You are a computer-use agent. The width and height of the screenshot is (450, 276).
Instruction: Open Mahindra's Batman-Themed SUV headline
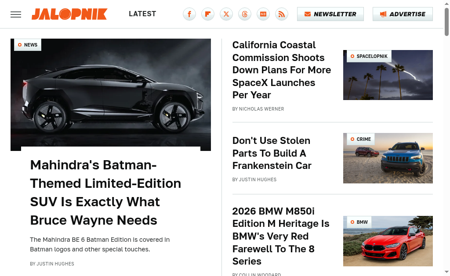[x=105, y=193]
